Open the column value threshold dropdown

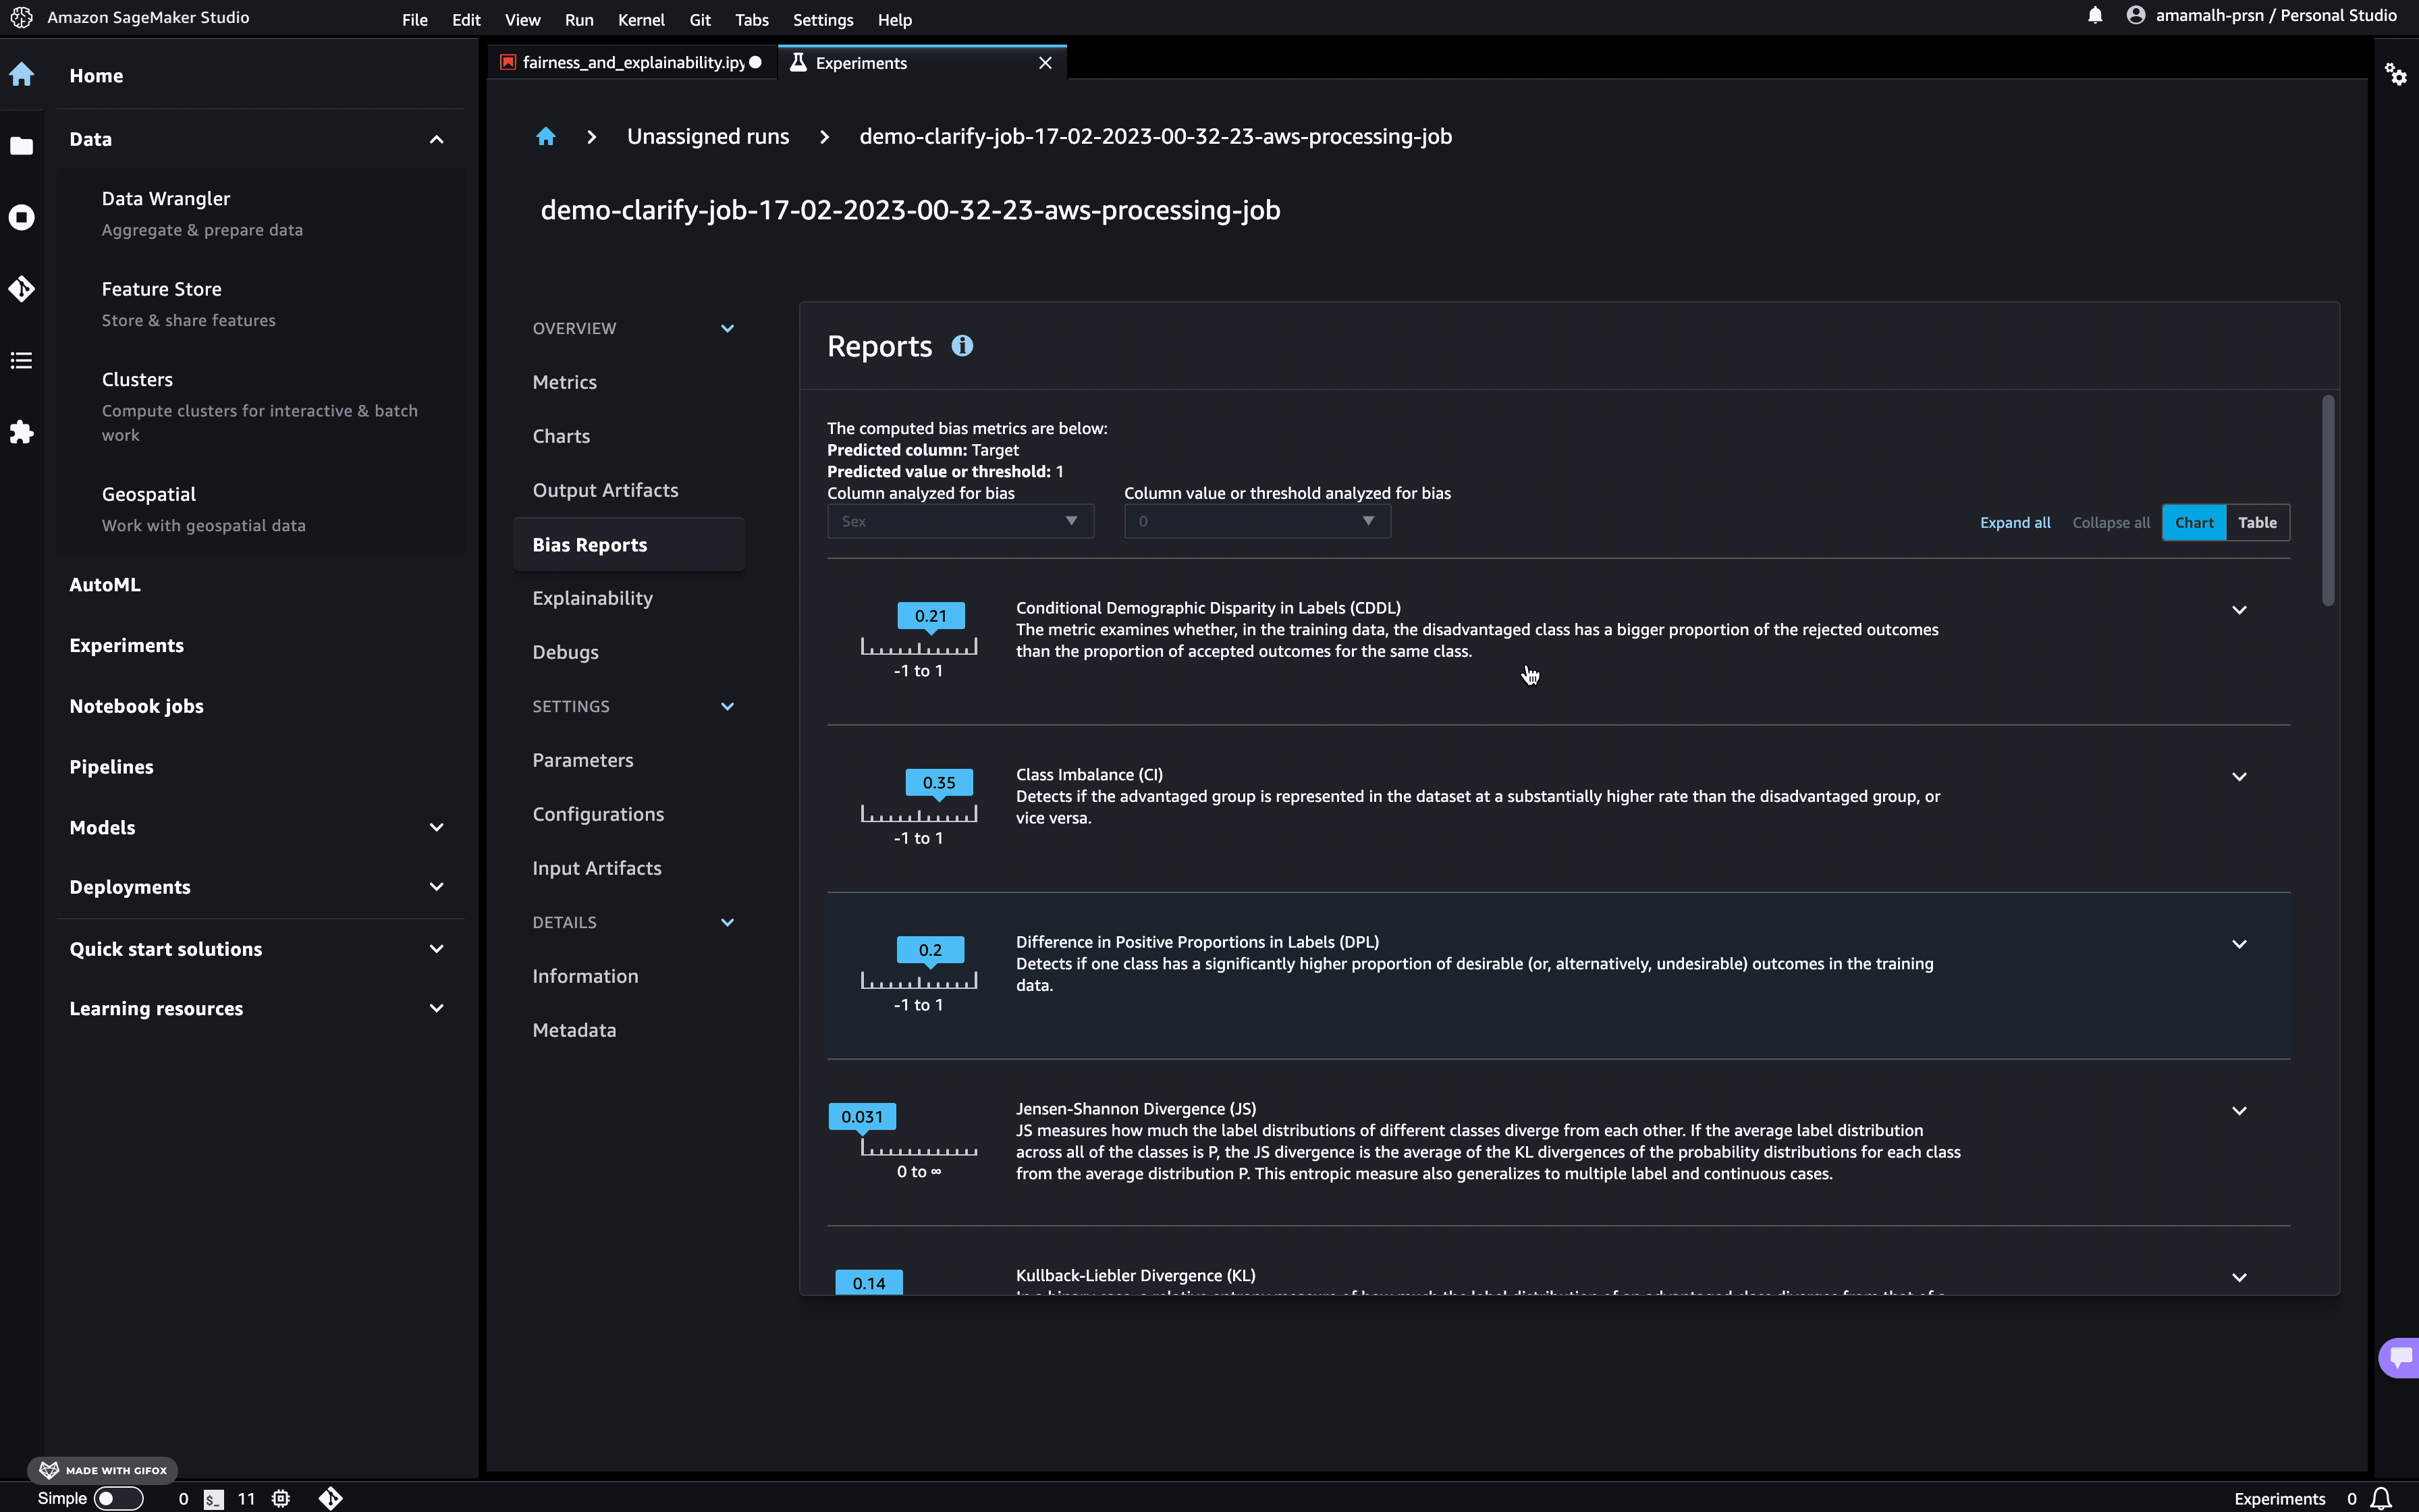click(x=1257, y=521)
